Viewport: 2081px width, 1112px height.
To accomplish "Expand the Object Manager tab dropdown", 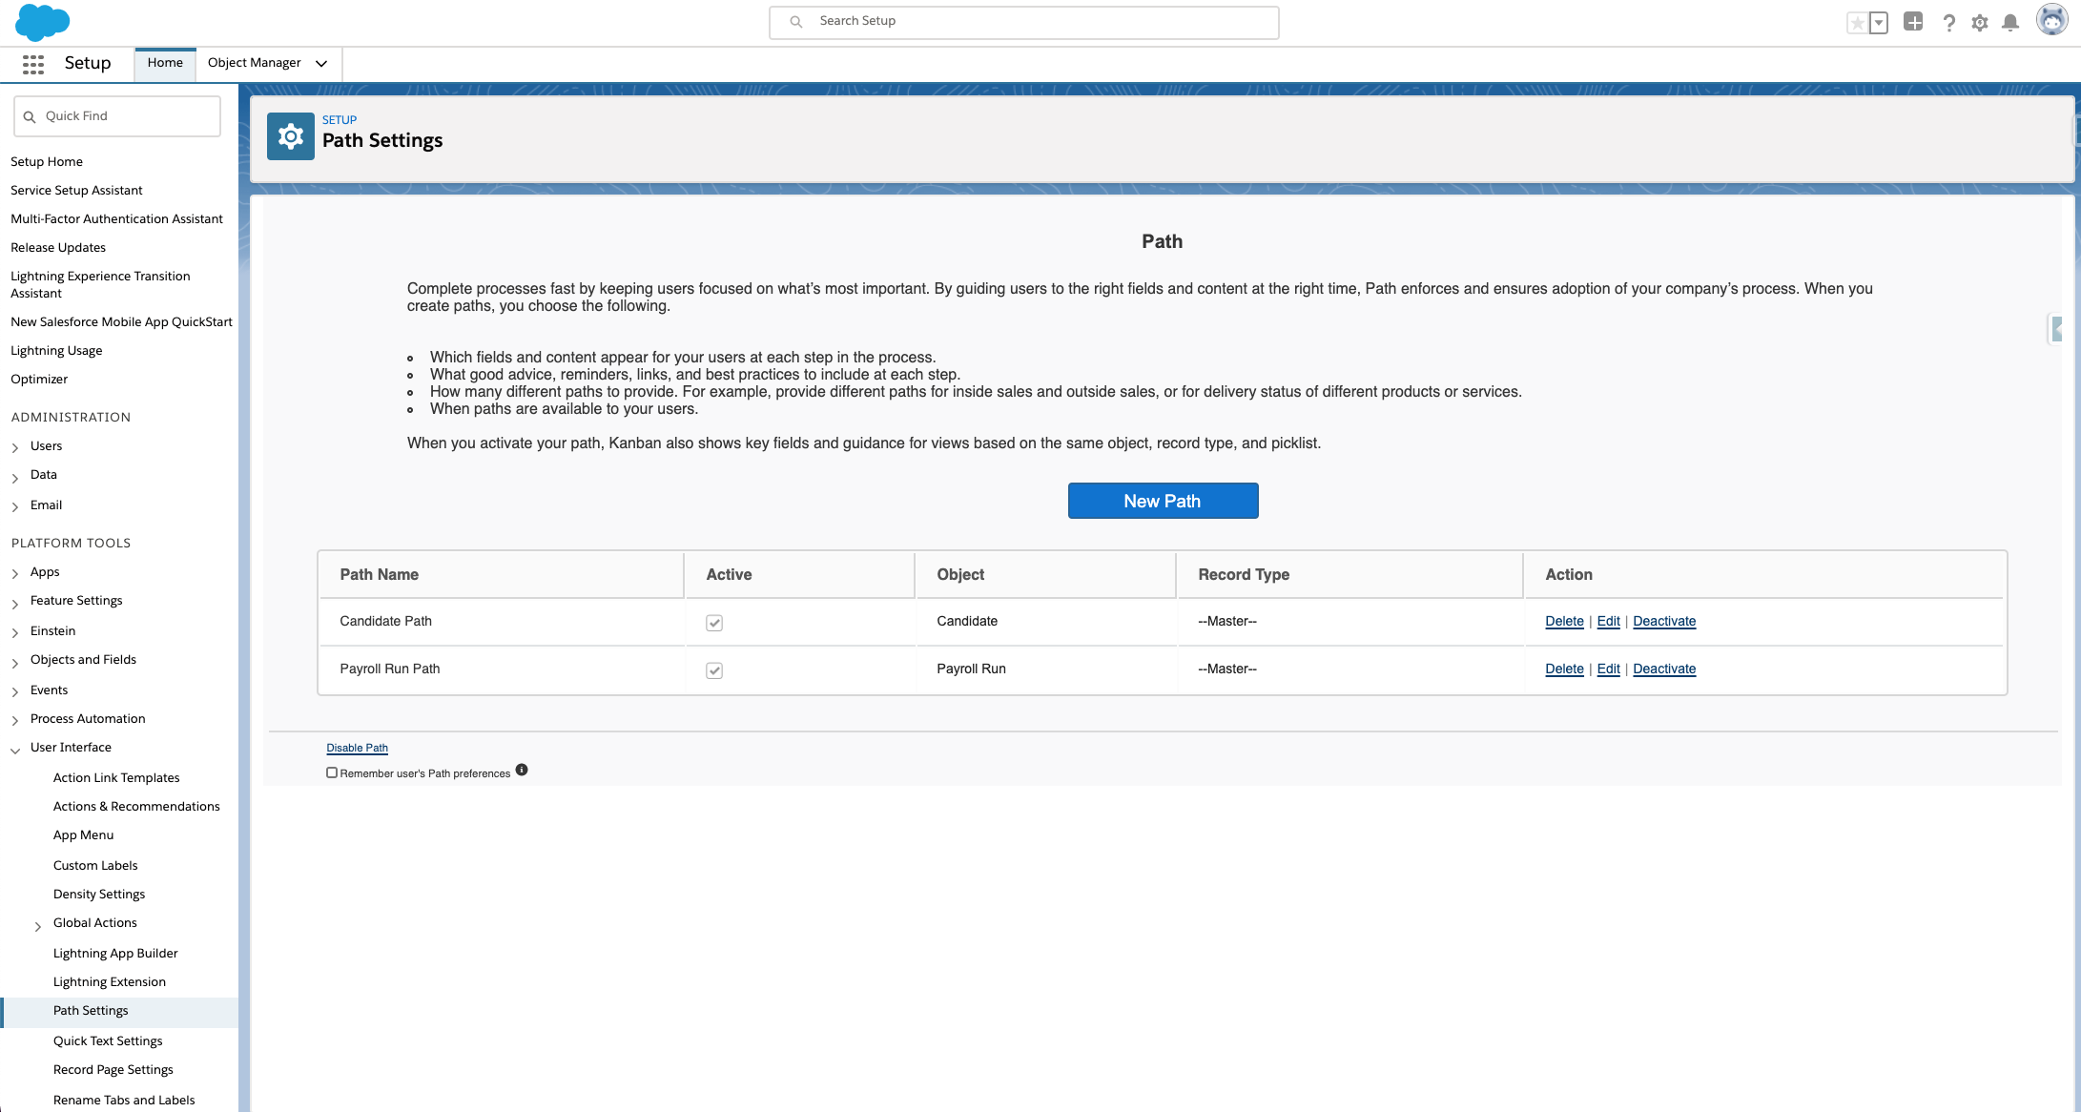I will 321,64.
